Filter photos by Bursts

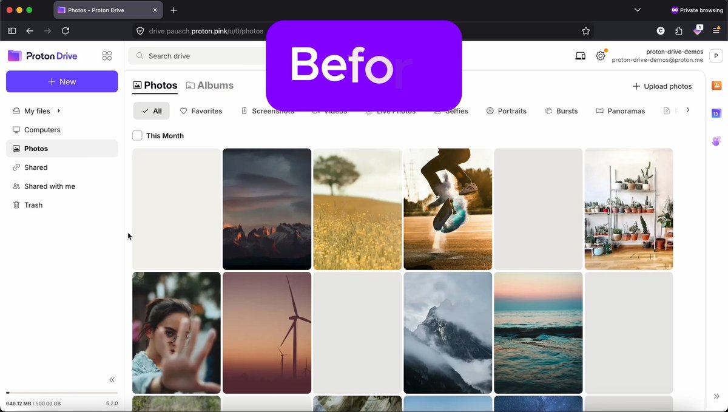[x=561, y=111]
